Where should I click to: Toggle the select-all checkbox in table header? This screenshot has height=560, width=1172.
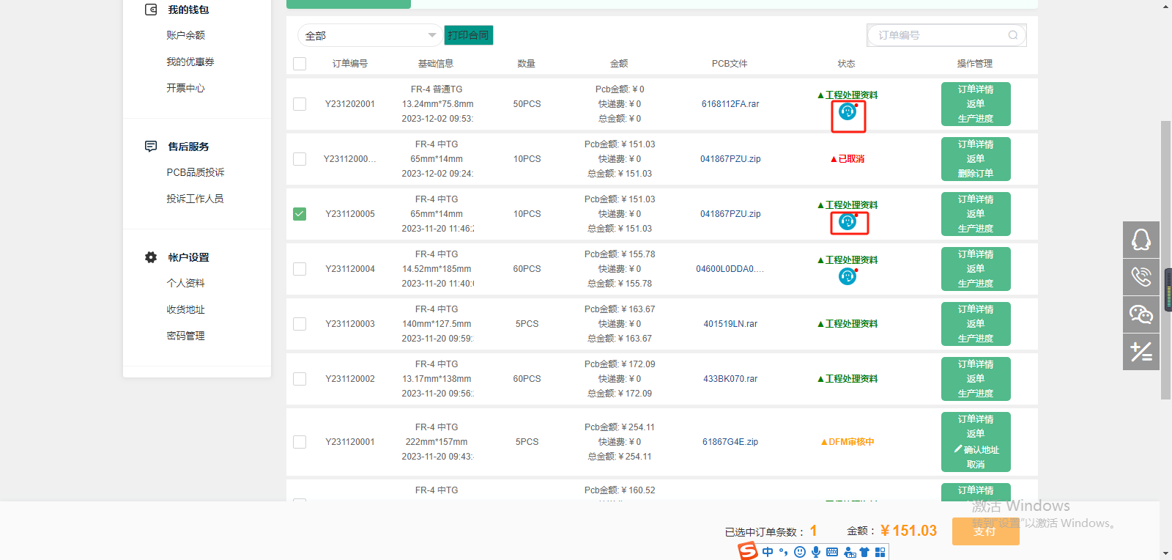coord(300,64)
